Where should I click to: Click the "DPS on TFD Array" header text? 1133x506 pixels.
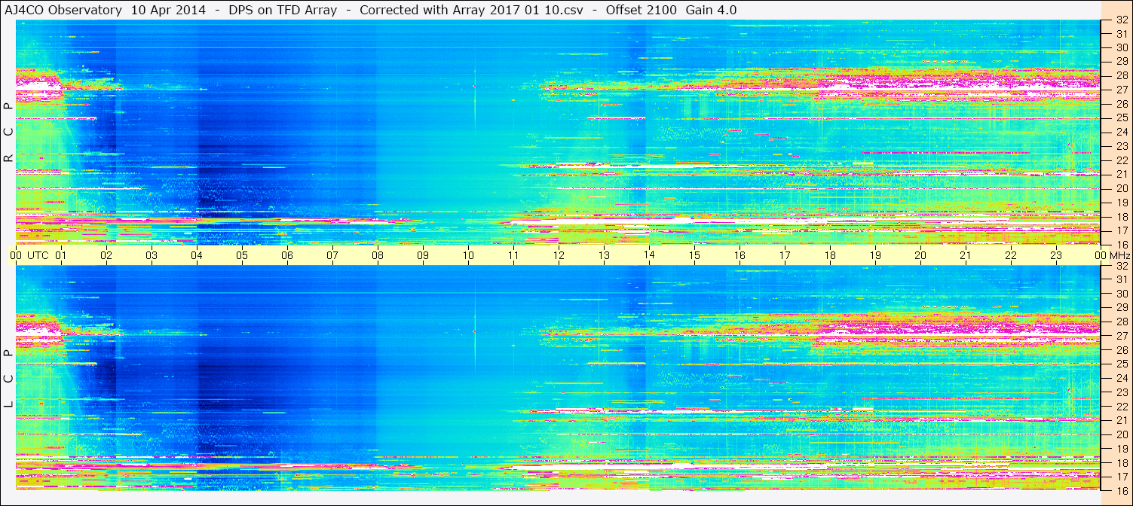pos(283,10)
